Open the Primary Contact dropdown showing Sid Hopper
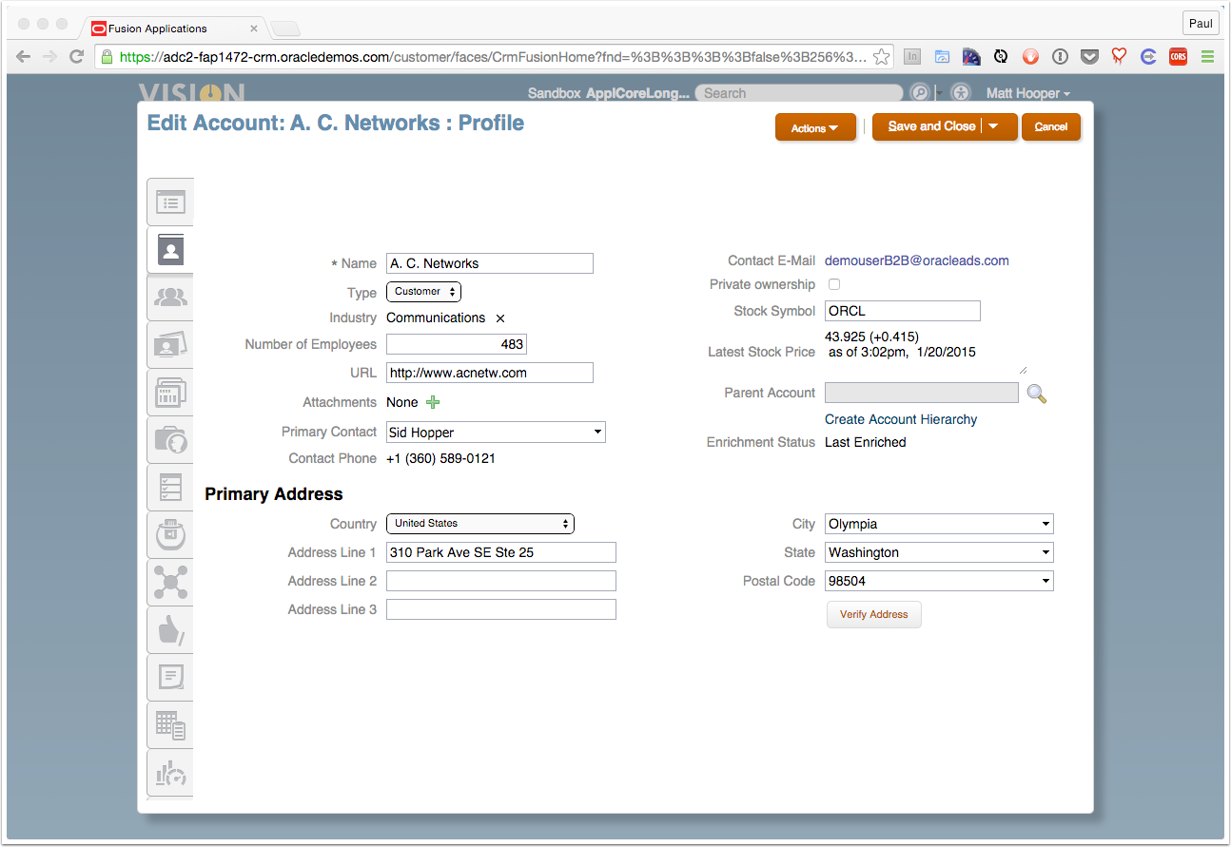 496,433
